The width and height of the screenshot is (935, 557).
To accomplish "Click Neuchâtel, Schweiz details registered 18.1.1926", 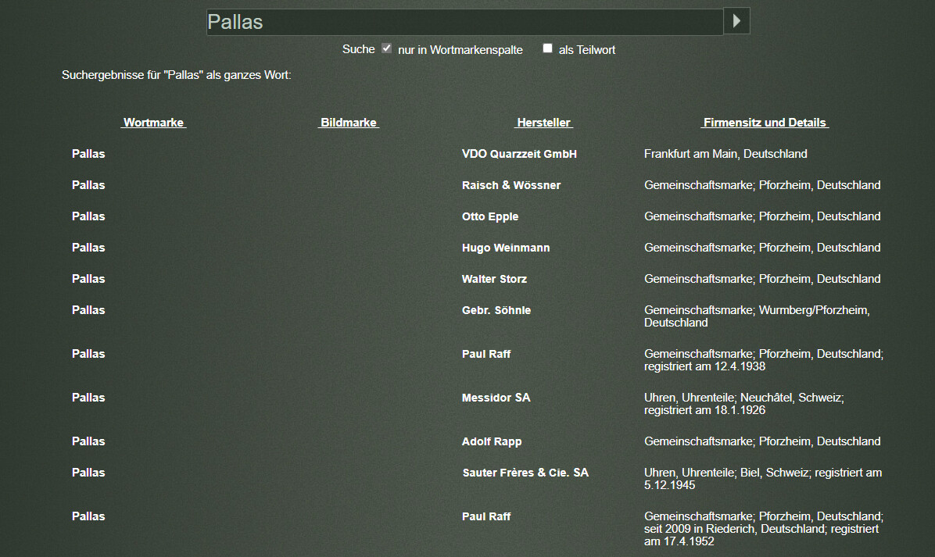I will click(x=744, y=404).
